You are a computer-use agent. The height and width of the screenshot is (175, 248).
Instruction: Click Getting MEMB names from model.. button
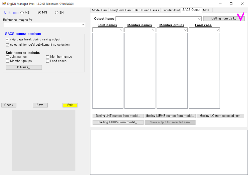click(170, 116)
